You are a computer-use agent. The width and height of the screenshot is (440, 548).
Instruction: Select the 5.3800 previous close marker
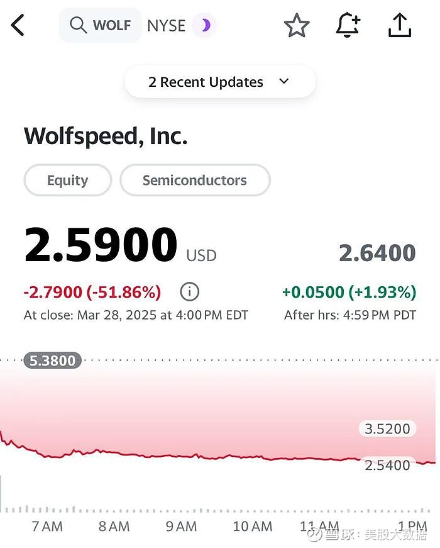[x=53, y=361]
